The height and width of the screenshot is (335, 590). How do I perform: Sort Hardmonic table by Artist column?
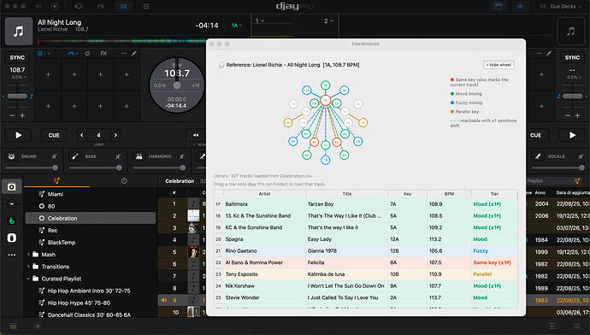[x=264, y=194]
